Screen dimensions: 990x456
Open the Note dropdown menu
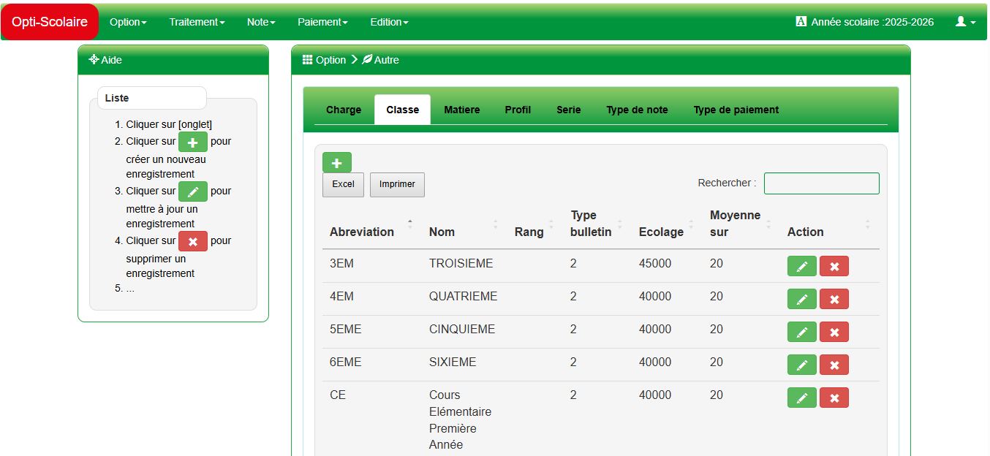pos(261,22)
